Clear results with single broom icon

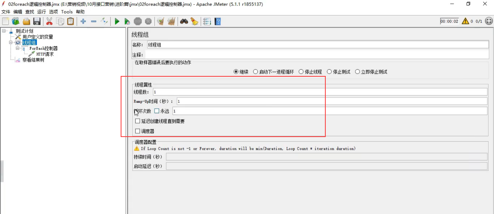(x=161, y=21)
